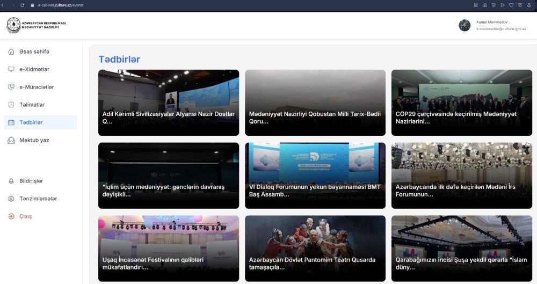Click the Təlimatlar book icon
The height and width of the screenshot is (284, 537).
click(11, 105)
